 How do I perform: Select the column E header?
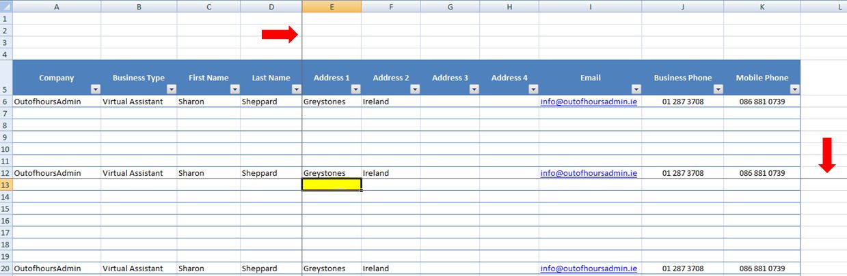(x=332, y=6)
